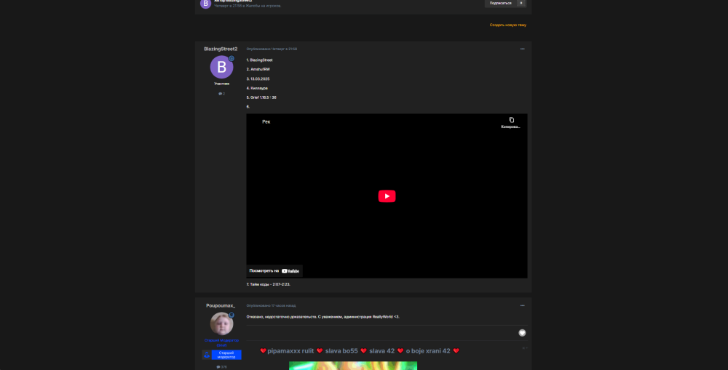Click BlazingStreet2's purple B avatar
The height and width of the screenshot is (370, 728).
click(x=221, y=67)
